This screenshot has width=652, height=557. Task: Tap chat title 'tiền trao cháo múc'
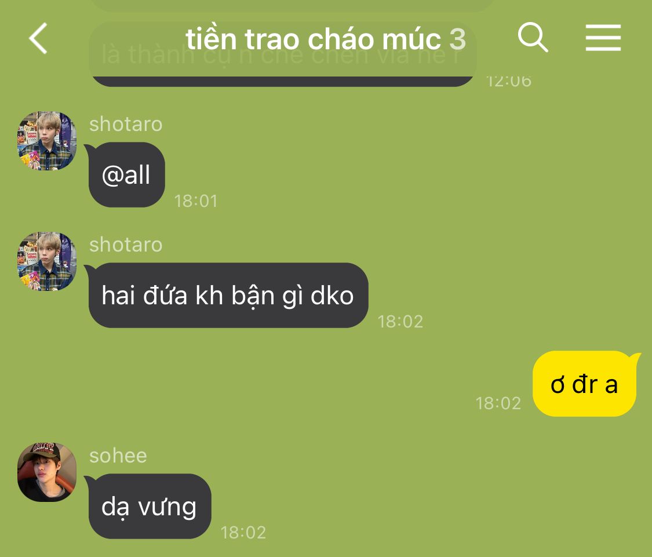(313, 39)
